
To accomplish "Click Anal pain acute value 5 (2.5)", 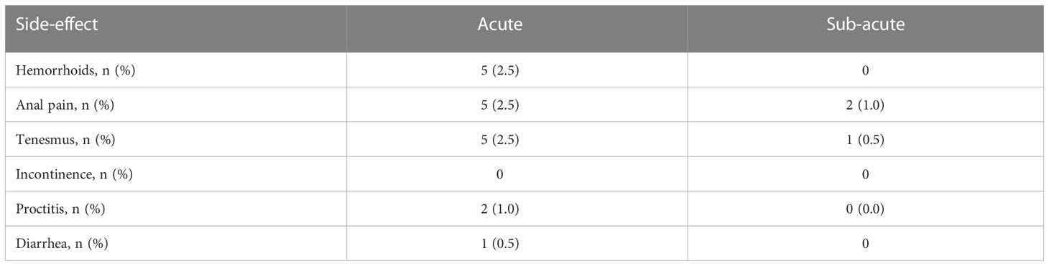I will pos(500,105).
